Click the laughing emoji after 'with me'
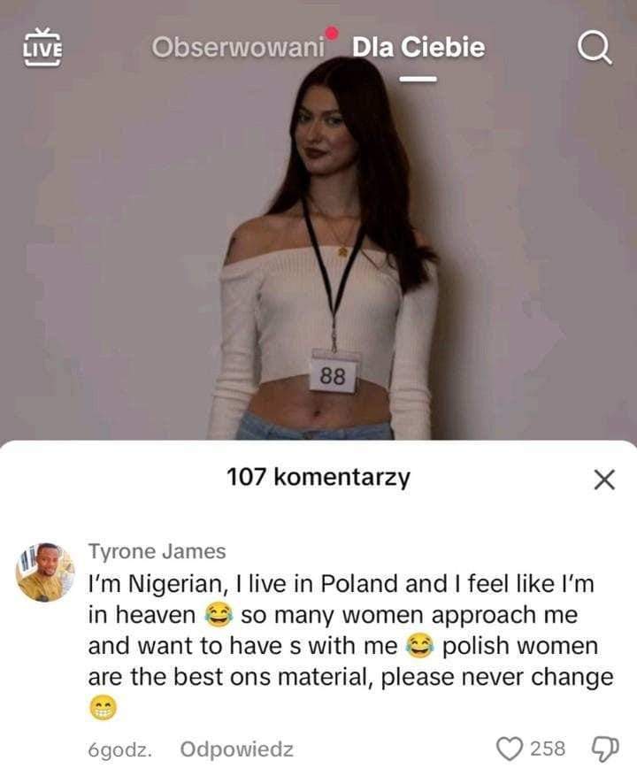The height and width of the screenshot is (776, 637). tap(420, 646)
